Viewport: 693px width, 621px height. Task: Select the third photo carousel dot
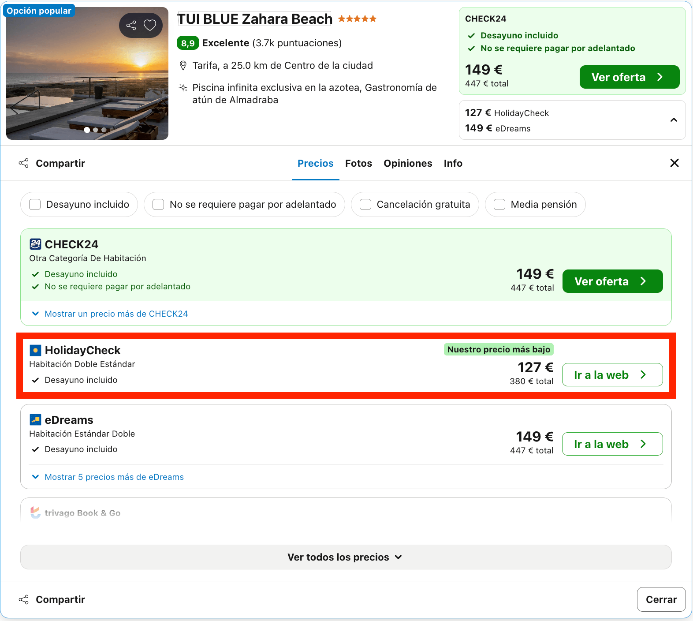pyautogui.click(x=104, y=130)
